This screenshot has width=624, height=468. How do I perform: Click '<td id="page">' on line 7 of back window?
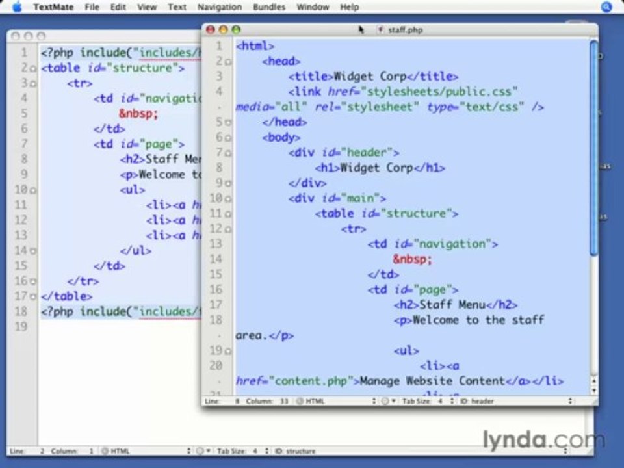point(139,144)
